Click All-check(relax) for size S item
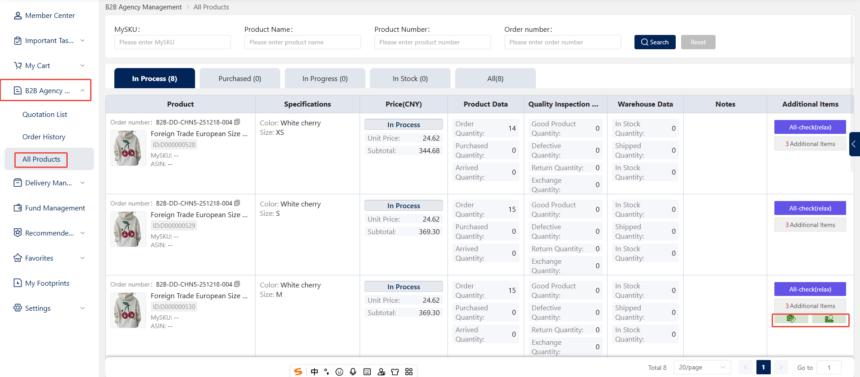 810,208
